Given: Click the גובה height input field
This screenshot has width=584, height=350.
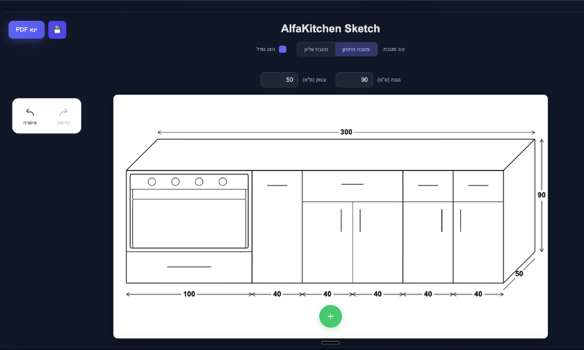Looking at the screenshot, I should coord(354,80).
